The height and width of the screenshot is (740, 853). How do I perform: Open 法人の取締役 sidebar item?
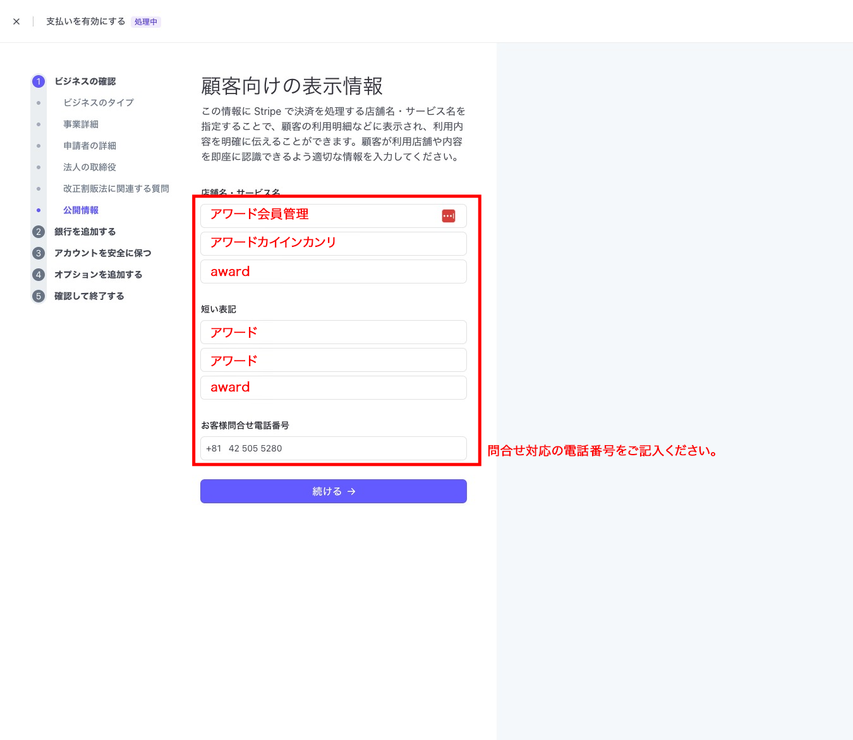click(x=90, y=167)
